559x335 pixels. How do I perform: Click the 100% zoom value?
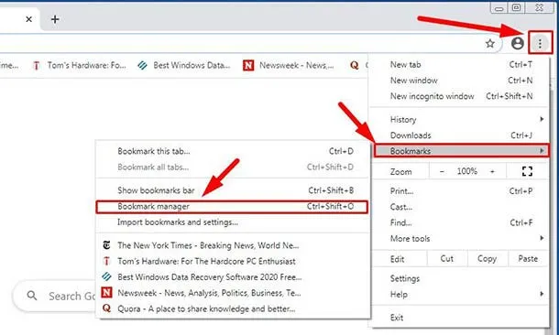(467, 171)
